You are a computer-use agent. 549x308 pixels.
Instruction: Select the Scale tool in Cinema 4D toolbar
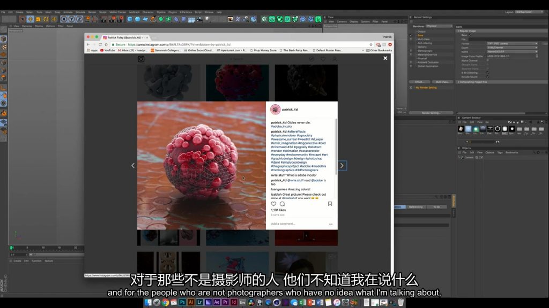38,19
